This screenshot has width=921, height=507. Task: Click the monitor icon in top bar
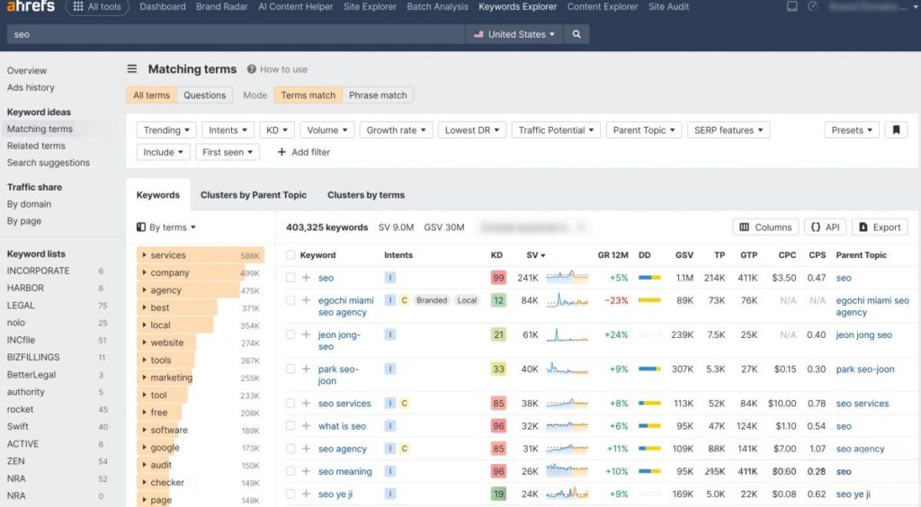pyautogui.click(x=791, y=6)
